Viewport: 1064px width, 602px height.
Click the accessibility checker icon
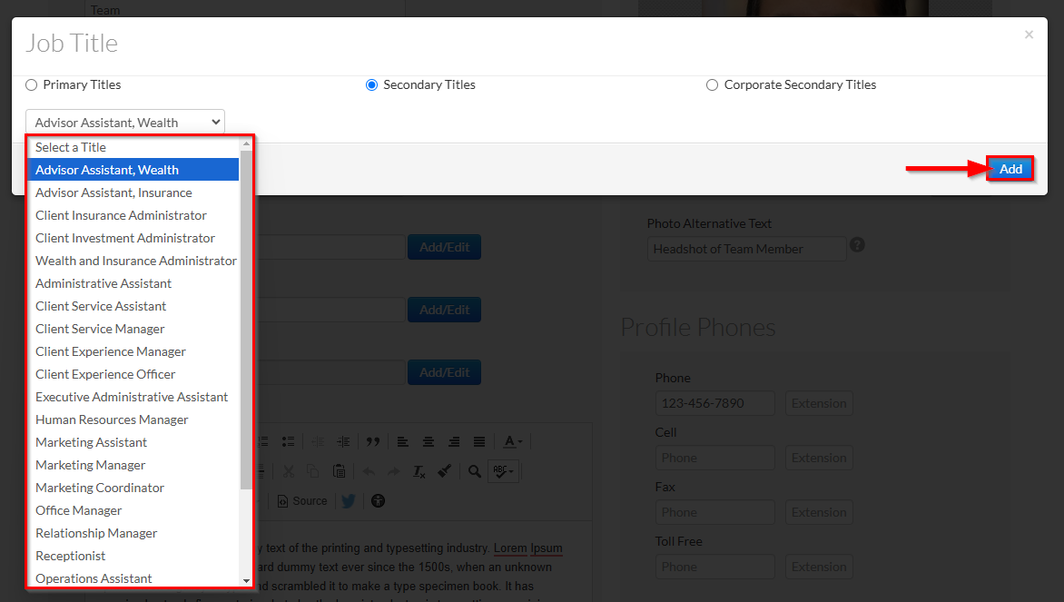tap(378, 501)
